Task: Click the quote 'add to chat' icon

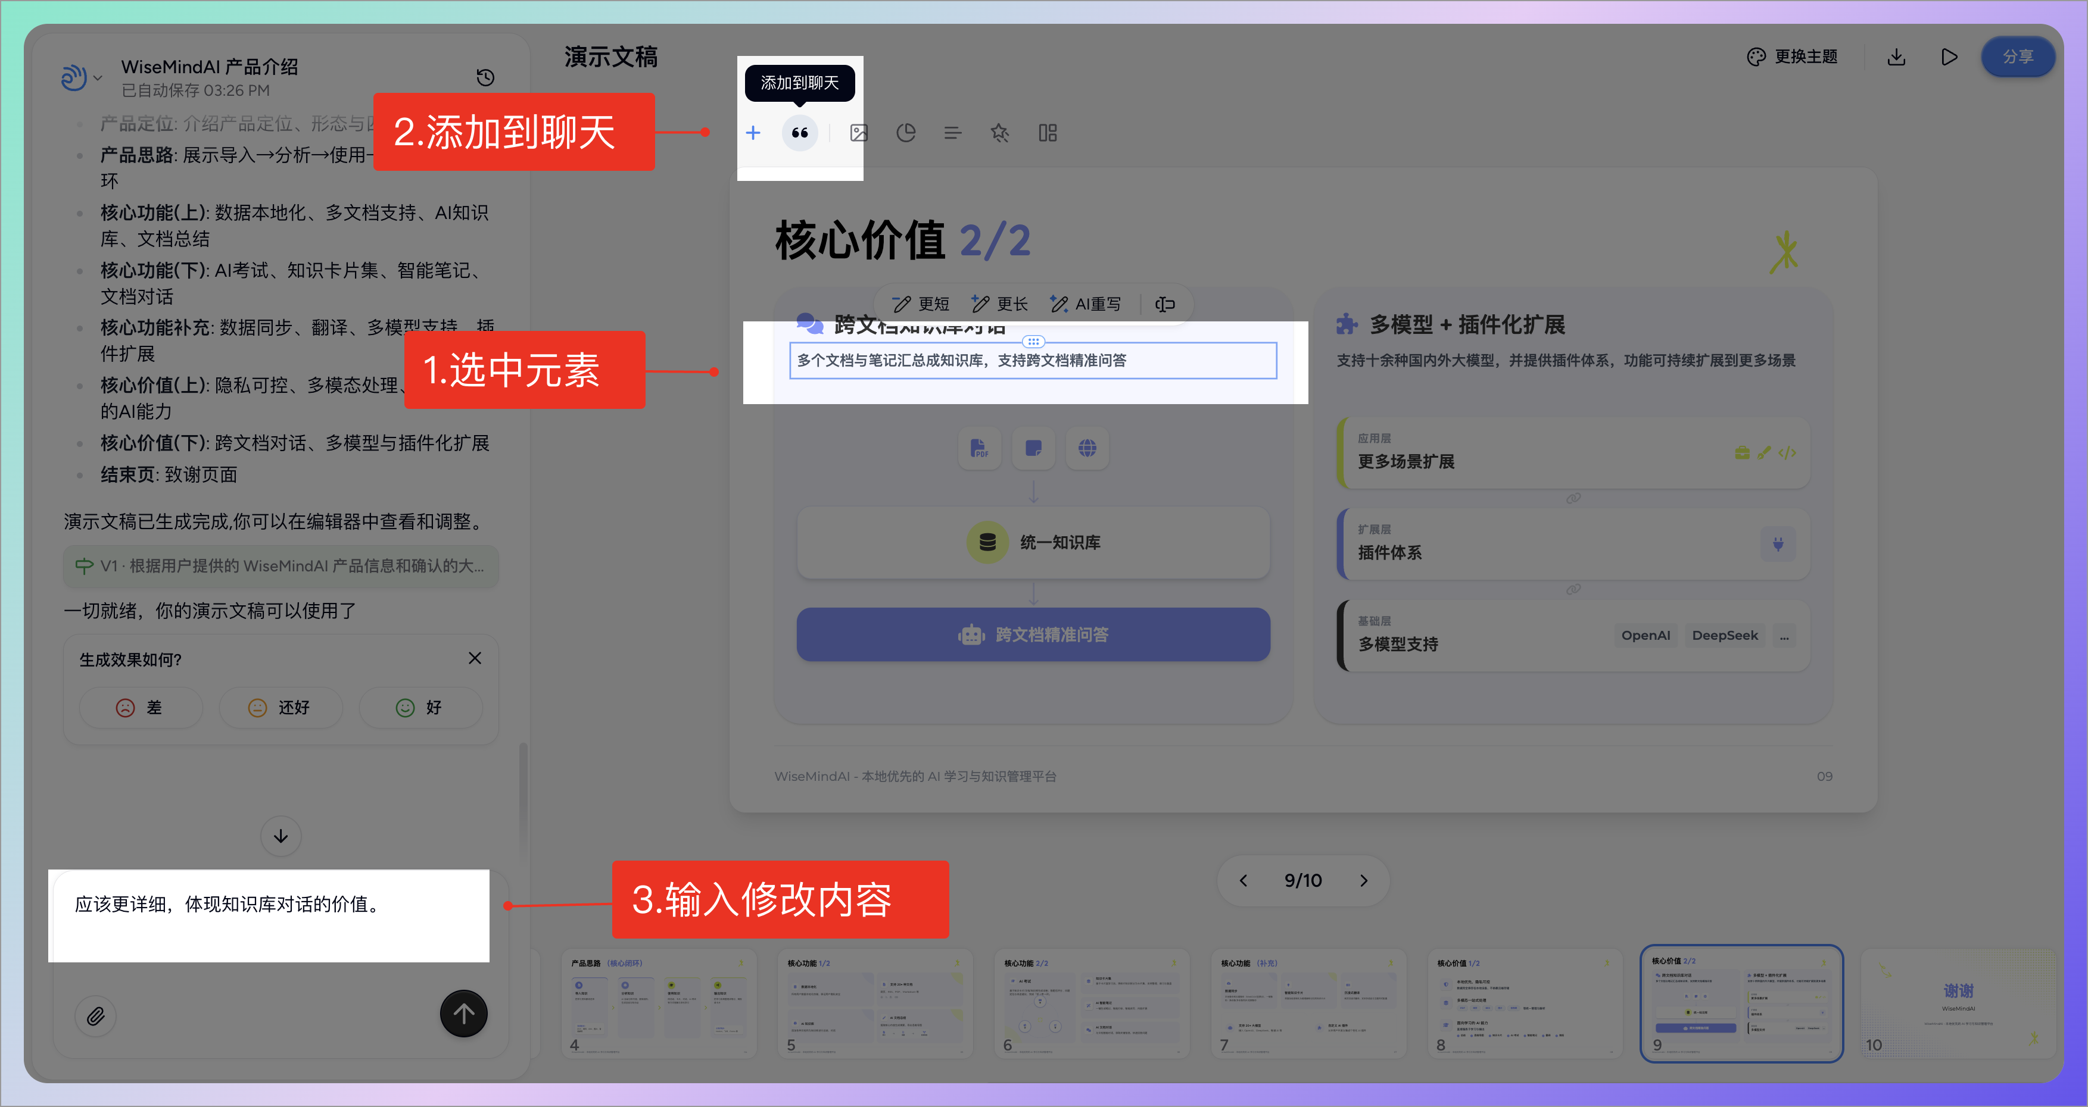Action: click(x=799, y=133)
